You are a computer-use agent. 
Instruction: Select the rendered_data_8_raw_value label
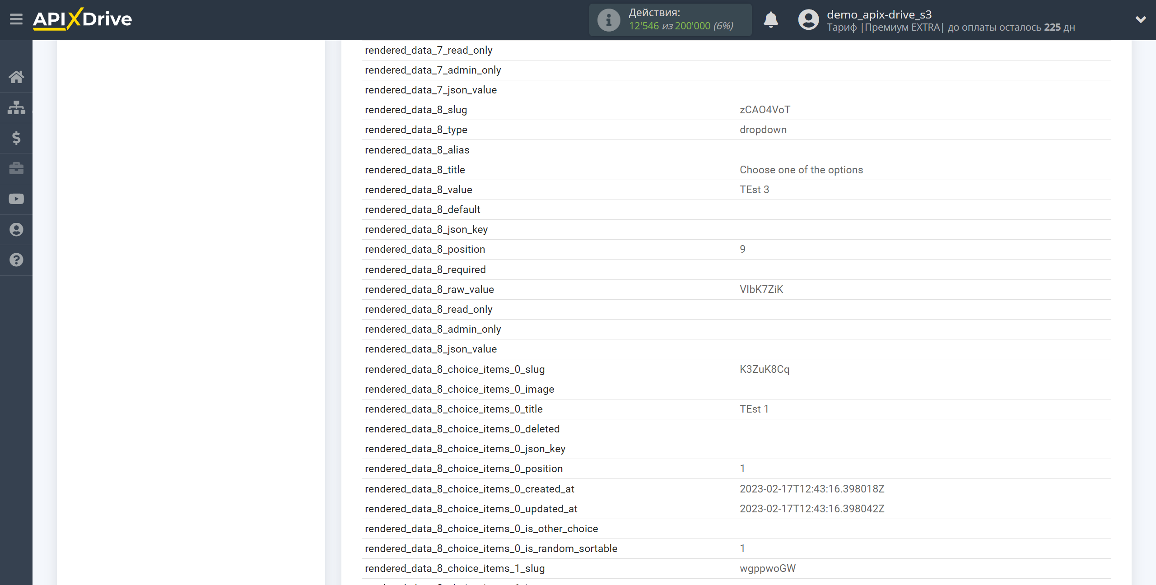pyautogui.click(x=429, y=289)
